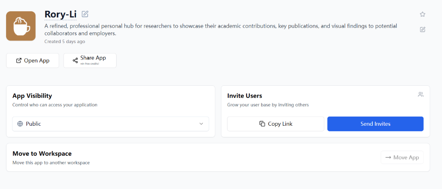
Task: Click the Move to Workspace heading
Action: point(42,154)
